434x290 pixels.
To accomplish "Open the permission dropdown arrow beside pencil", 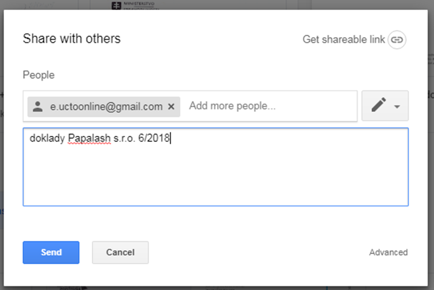I will pos(397,107).
